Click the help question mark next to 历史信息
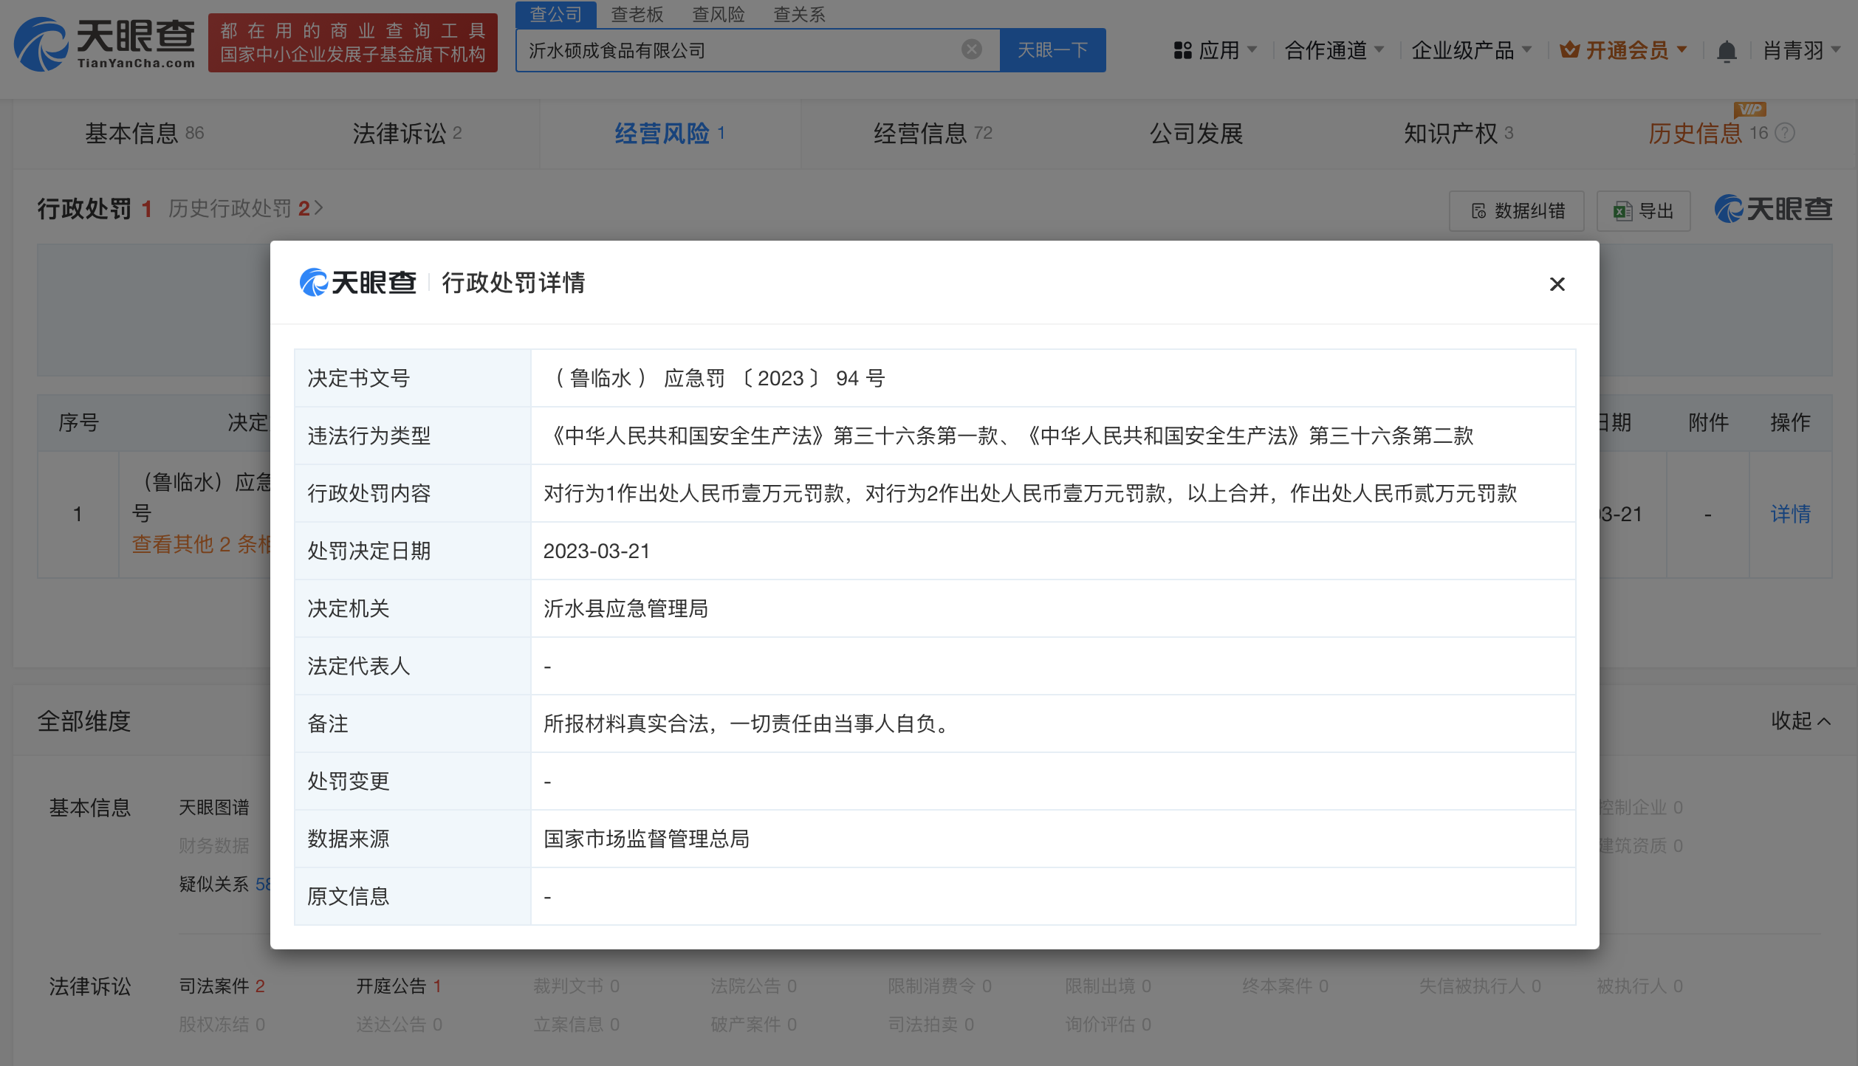 (1784, 133)
